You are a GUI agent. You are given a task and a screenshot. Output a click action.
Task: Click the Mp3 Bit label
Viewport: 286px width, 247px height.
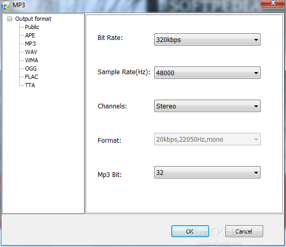pos(110,175)
